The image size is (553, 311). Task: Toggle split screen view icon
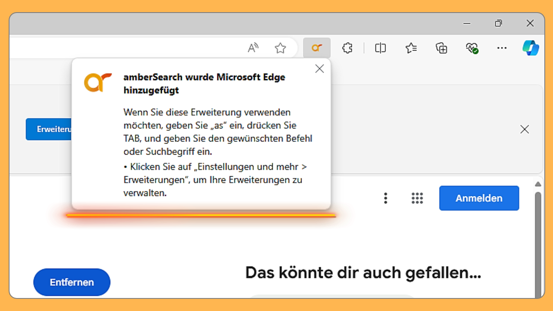[x=380, y=48]
